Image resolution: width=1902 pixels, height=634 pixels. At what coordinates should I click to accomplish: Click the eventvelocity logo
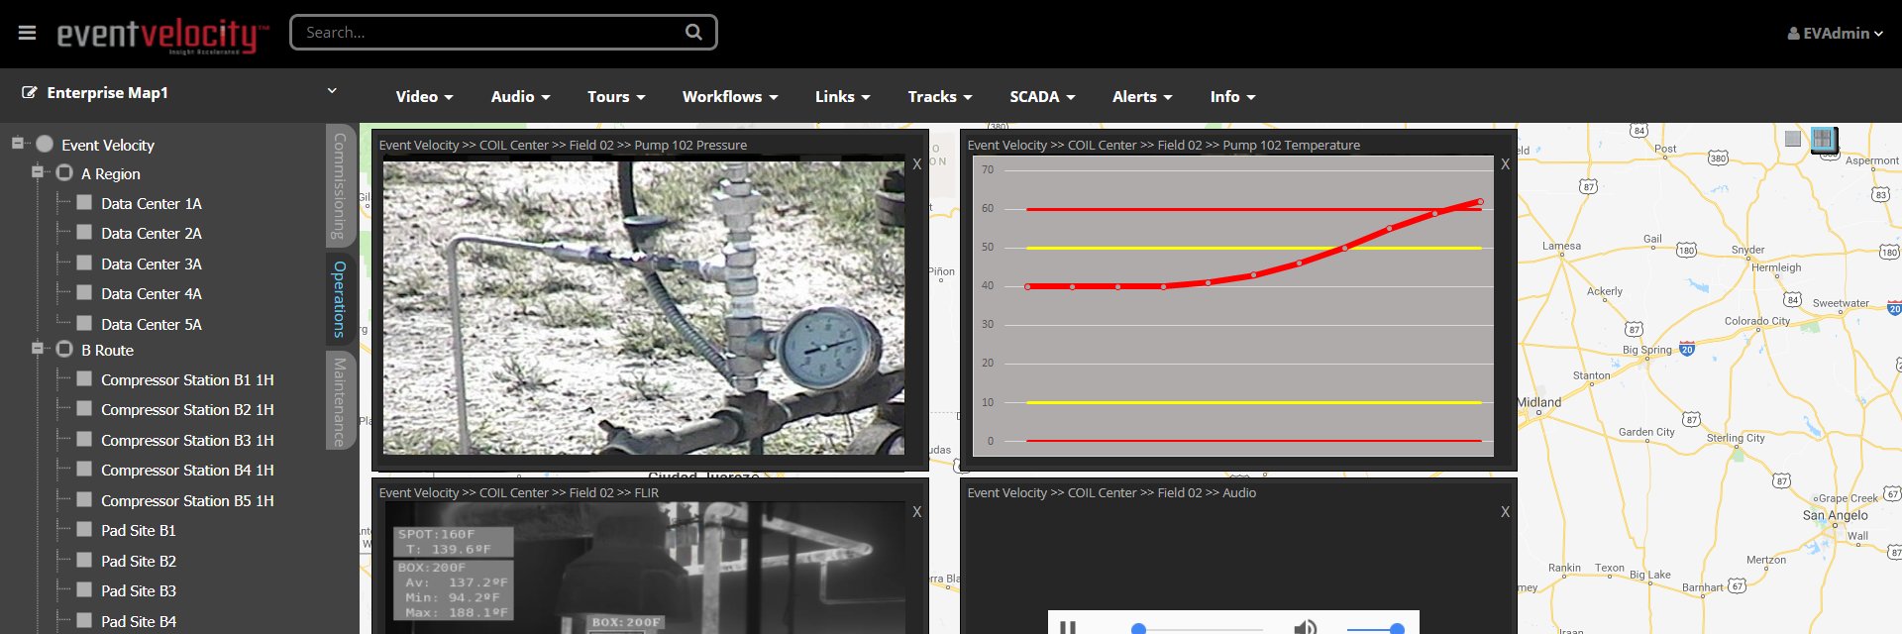(x=162, y=35)
